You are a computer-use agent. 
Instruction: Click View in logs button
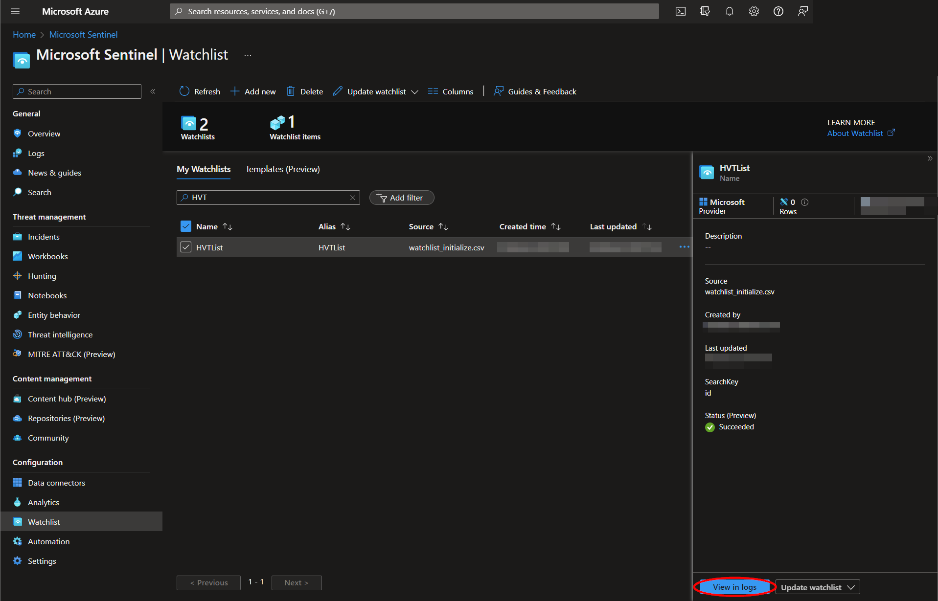tap(734, 587)
